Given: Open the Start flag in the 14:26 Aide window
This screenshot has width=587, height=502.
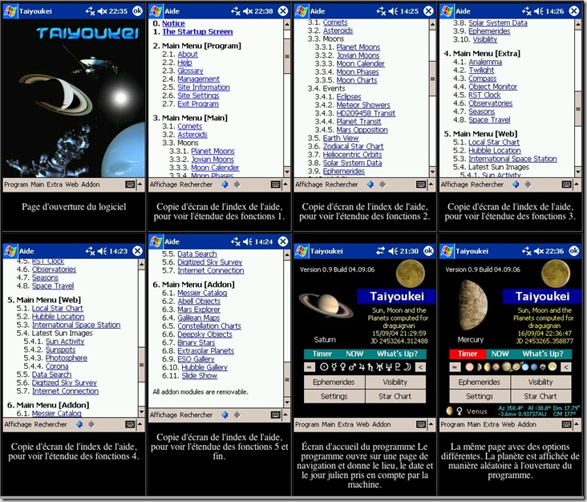Looking at the screenshot, I should [447, 11].
